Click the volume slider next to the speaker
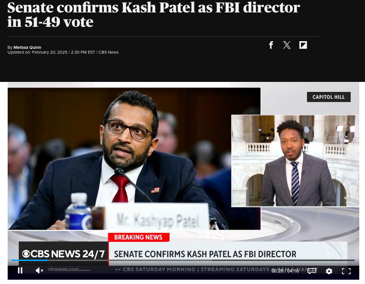Viewport: 365px width, 284px height. coord(72,270)
